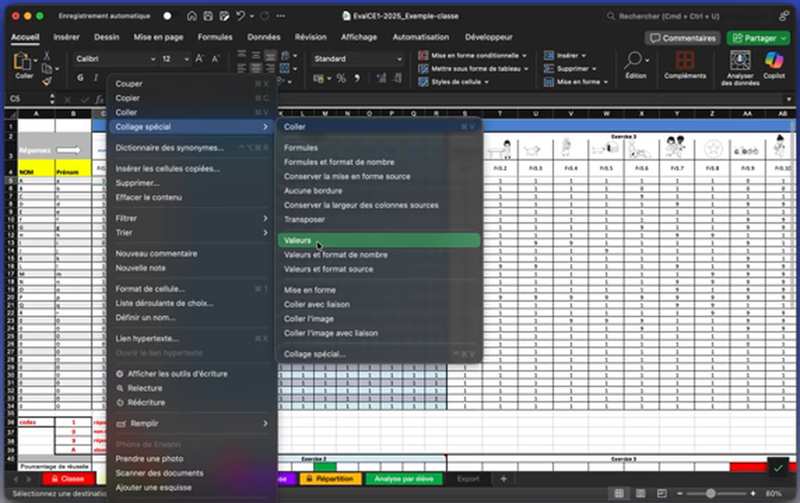Open the Partager button

758,38
